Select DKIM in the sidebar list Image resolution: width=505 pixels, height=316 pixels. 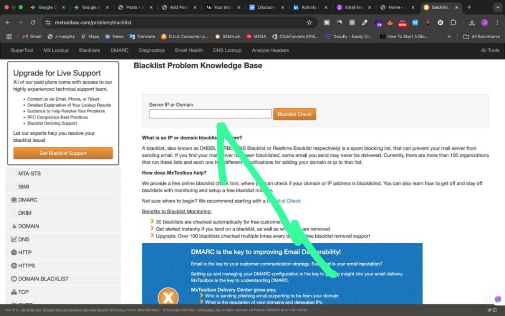tap(63, 213)
